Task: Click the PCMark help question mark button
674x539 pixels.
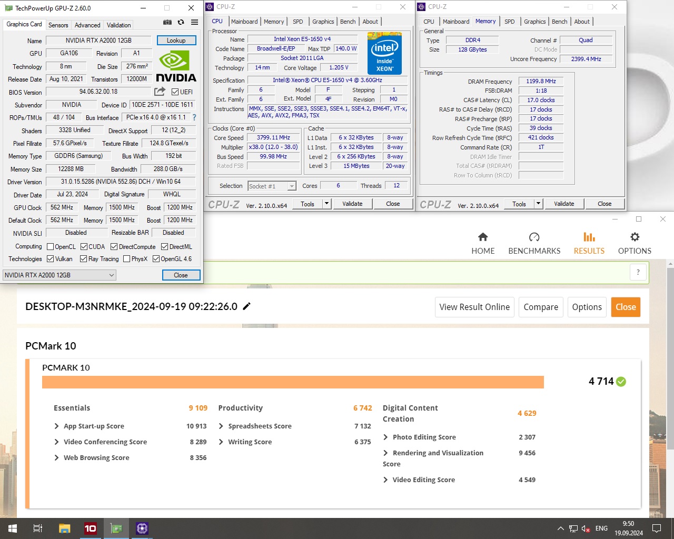Action: click(x=638, y=272)
